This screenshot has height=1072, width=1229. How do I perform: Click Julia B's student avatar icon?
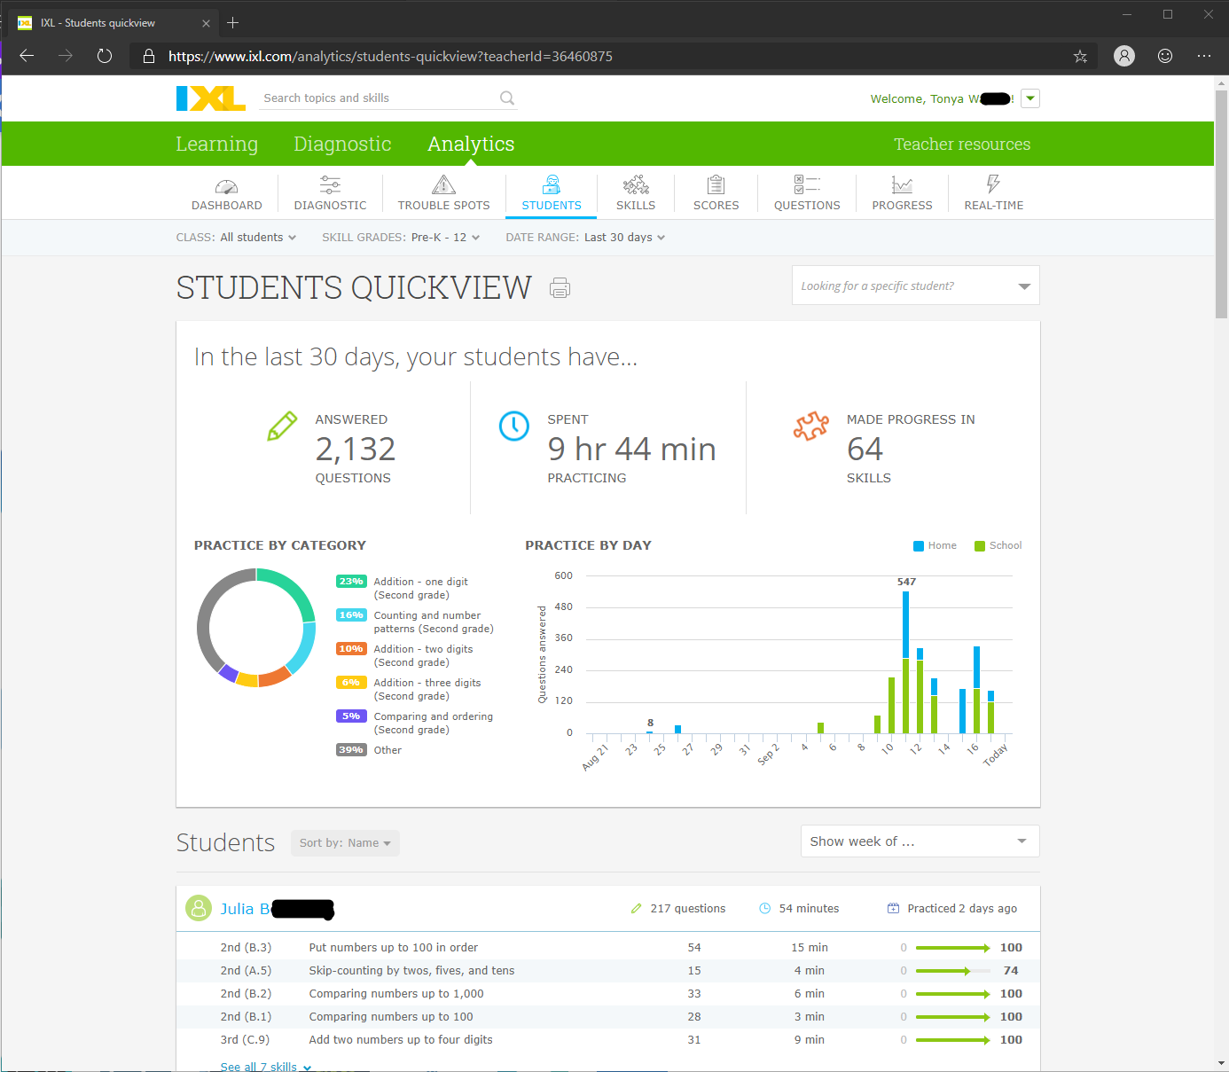[x=199, y=908]
